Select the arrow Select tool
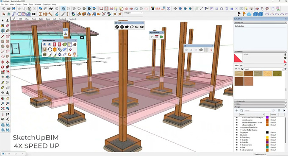This screenshot has width=288, height=156. tap(3, 21)
